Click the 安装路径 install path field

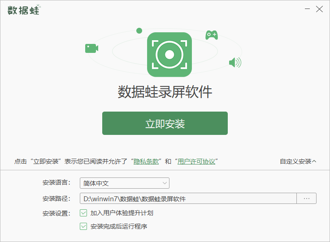(x=188, y=199)
